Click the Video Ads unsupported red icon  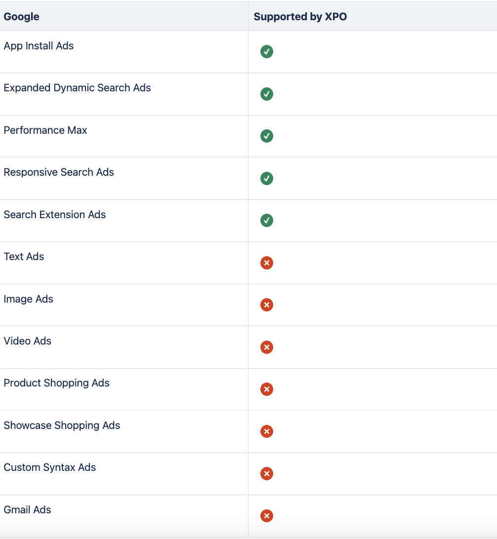(267, 347)
